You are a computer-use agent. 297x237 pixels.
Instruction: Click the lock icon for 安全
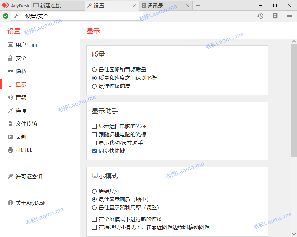click(x=10, y=58)
